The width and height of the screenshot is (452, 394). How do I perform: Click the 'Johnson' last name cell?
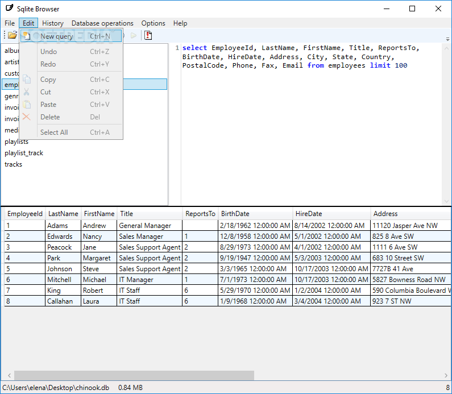tap(63, 268)
